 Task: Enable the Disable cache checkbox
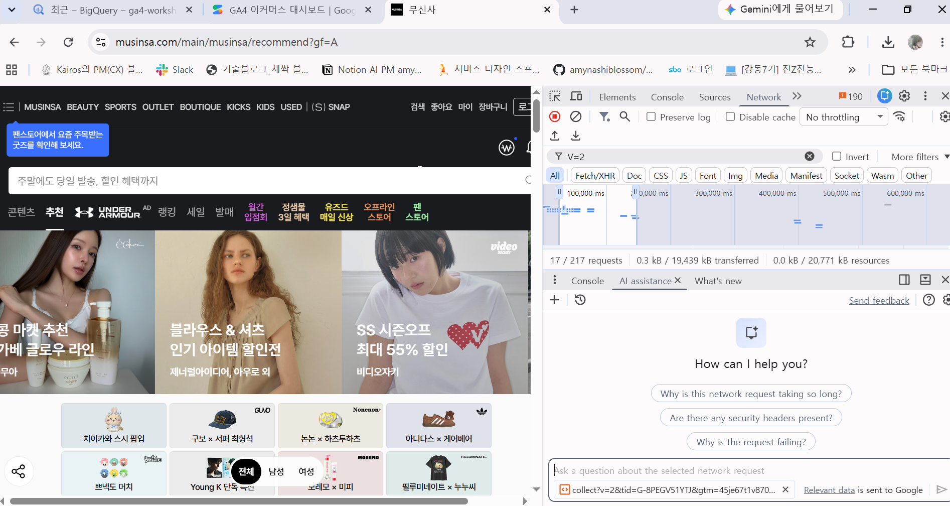[730, 116]
